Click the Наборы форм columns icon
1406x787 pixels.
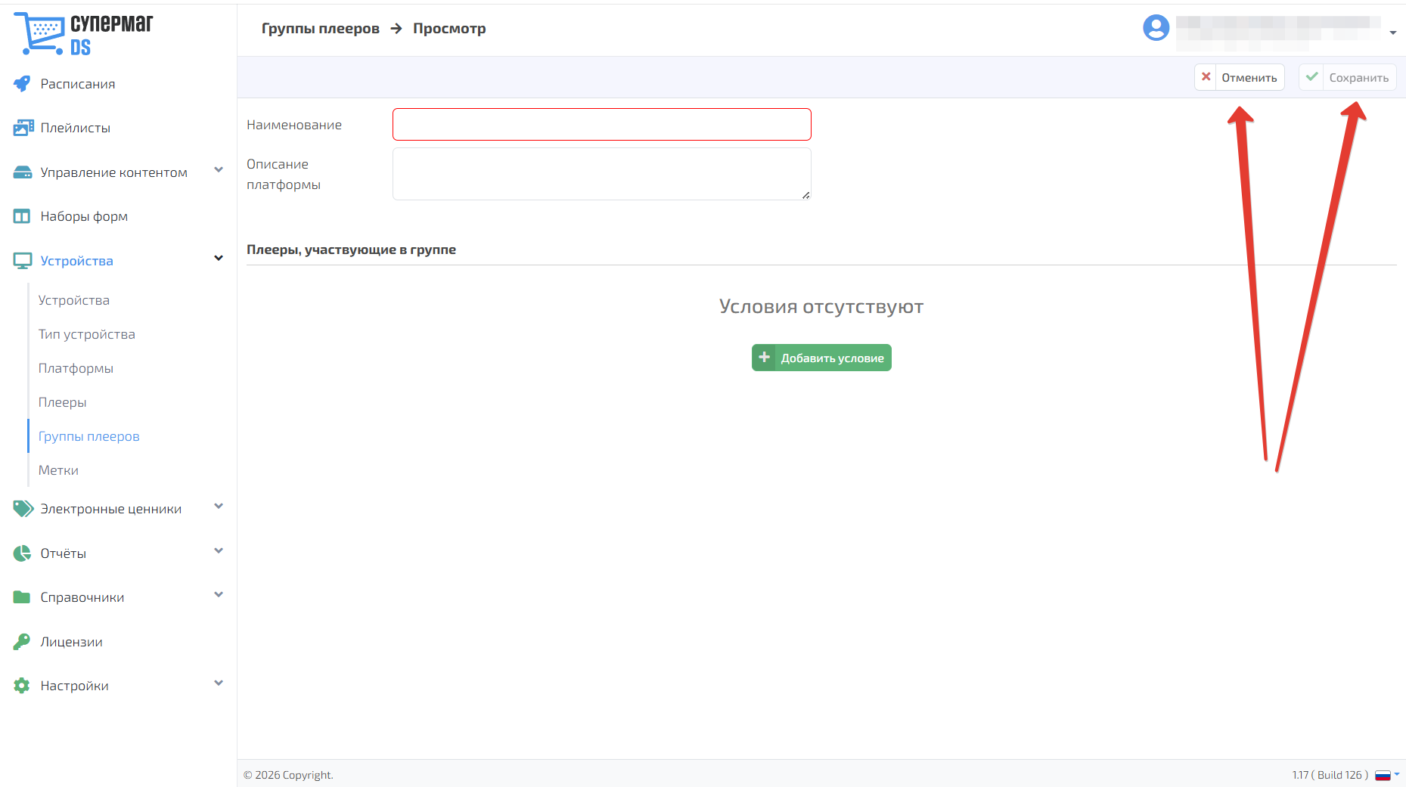22,216
